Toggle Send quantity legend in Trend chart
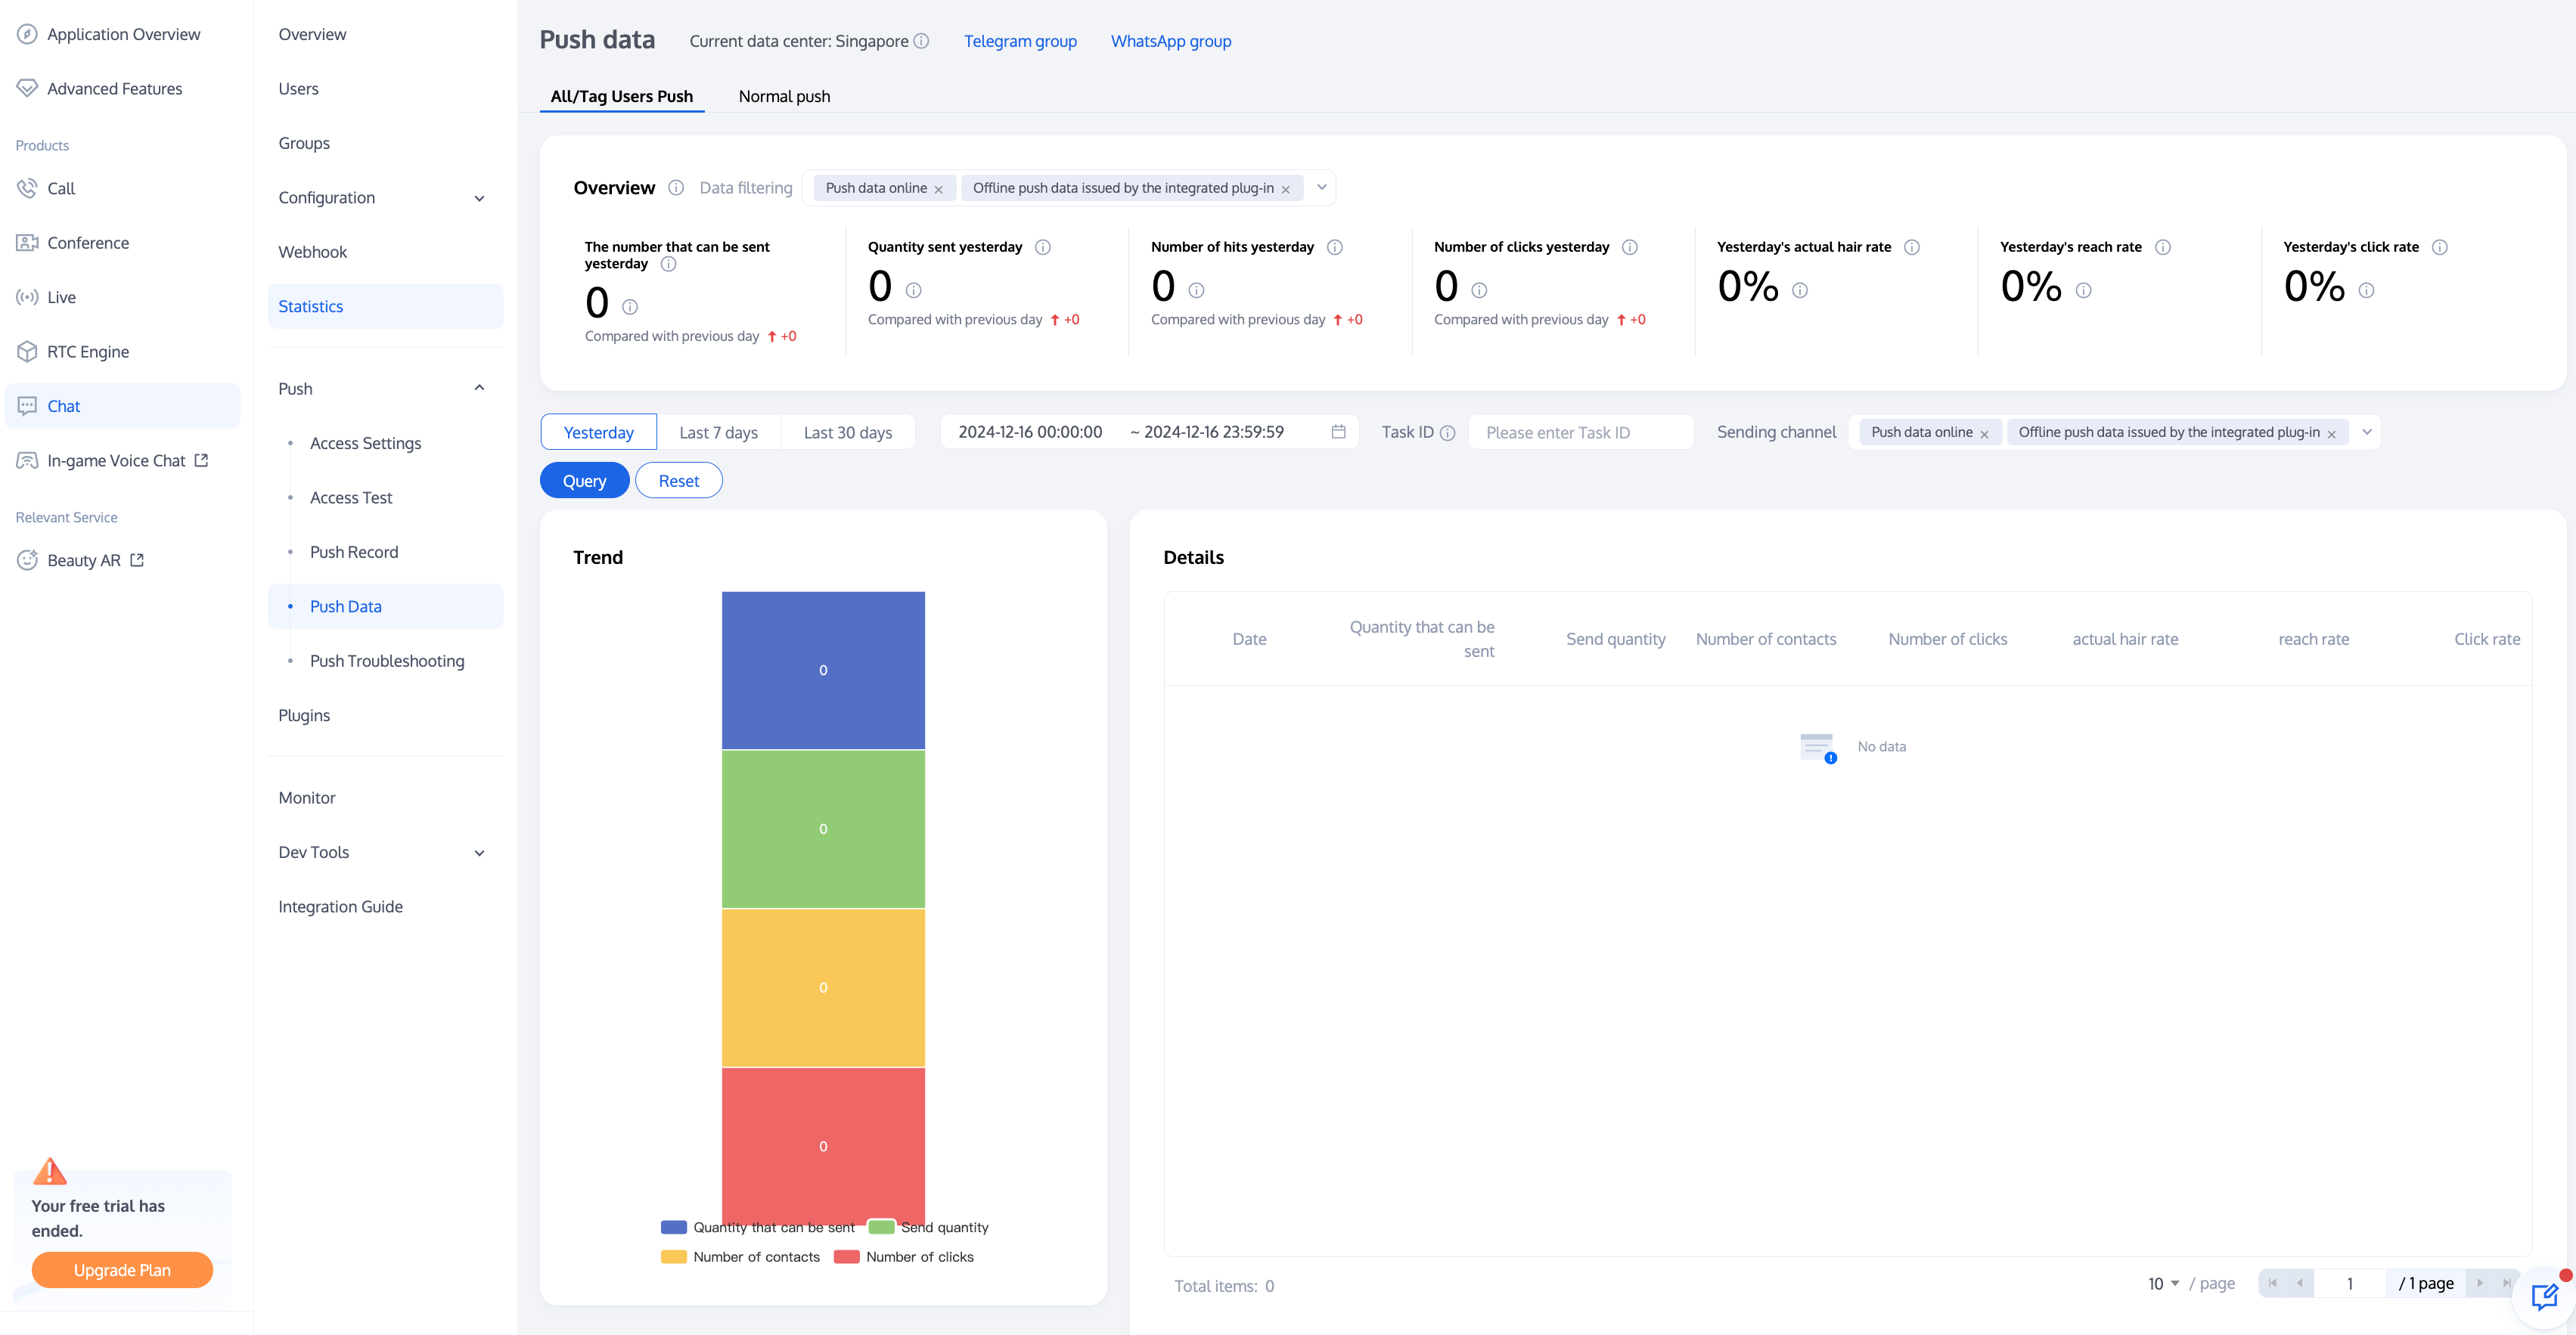Viewport: 2576px width, 1335px height. point(929,1227)
